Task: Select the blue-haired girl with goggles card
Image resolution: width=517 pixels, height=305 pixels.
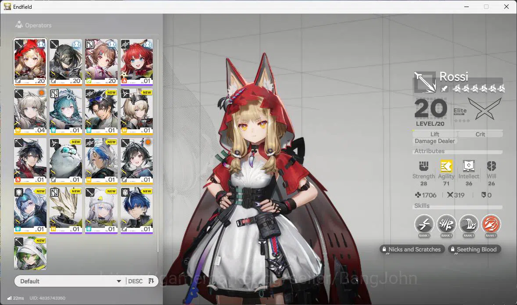Action: (x=30, y=210)
